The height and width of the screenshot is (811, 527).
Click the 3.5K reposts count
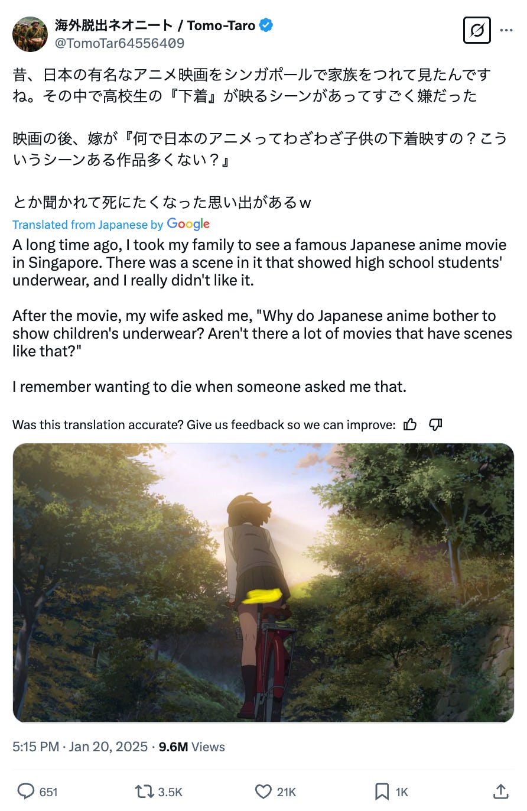171,792
